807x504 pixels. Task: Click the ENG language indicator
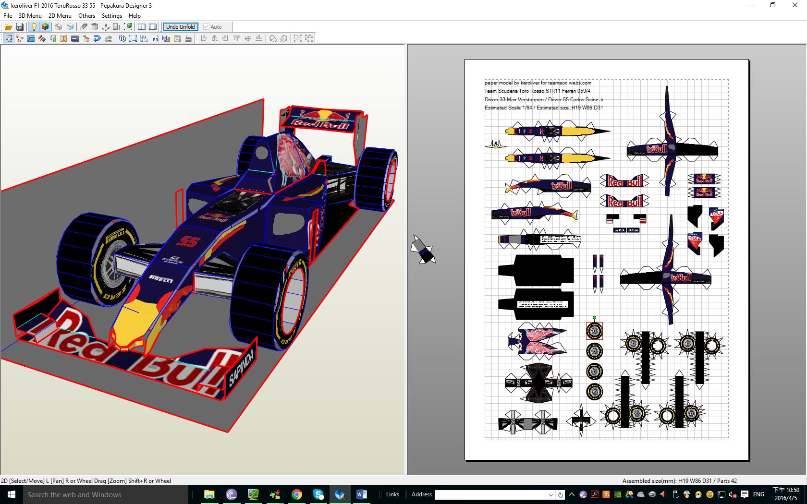click(x=758, y=494)
